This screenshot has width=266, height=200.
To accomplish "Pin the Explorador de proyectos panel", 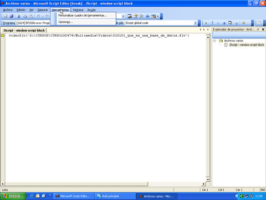I will (258, 29).
